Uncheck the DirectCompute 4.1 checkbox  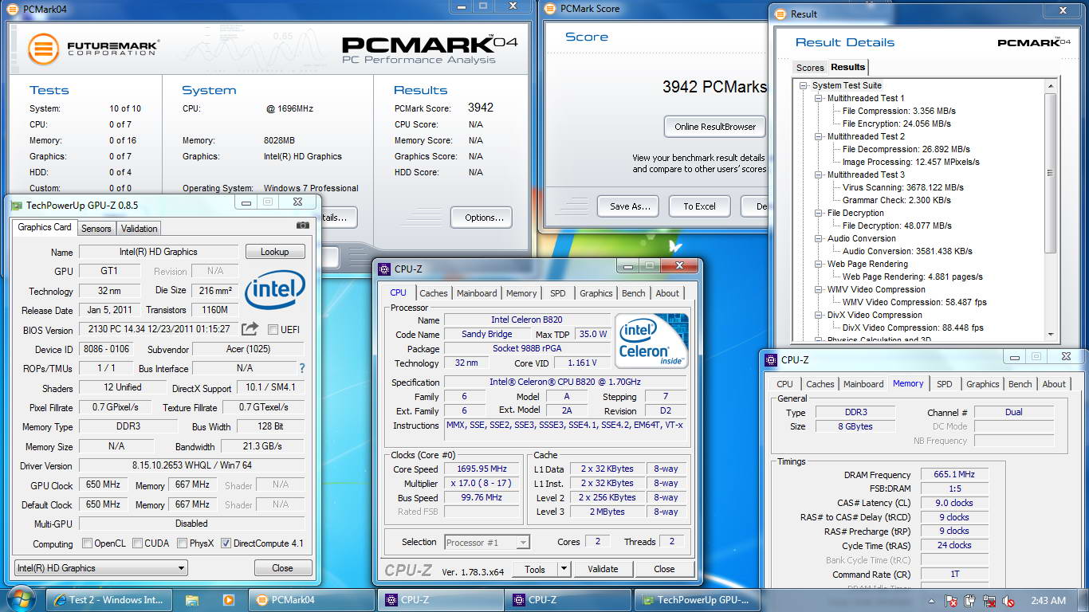click(x=226, y=543)
